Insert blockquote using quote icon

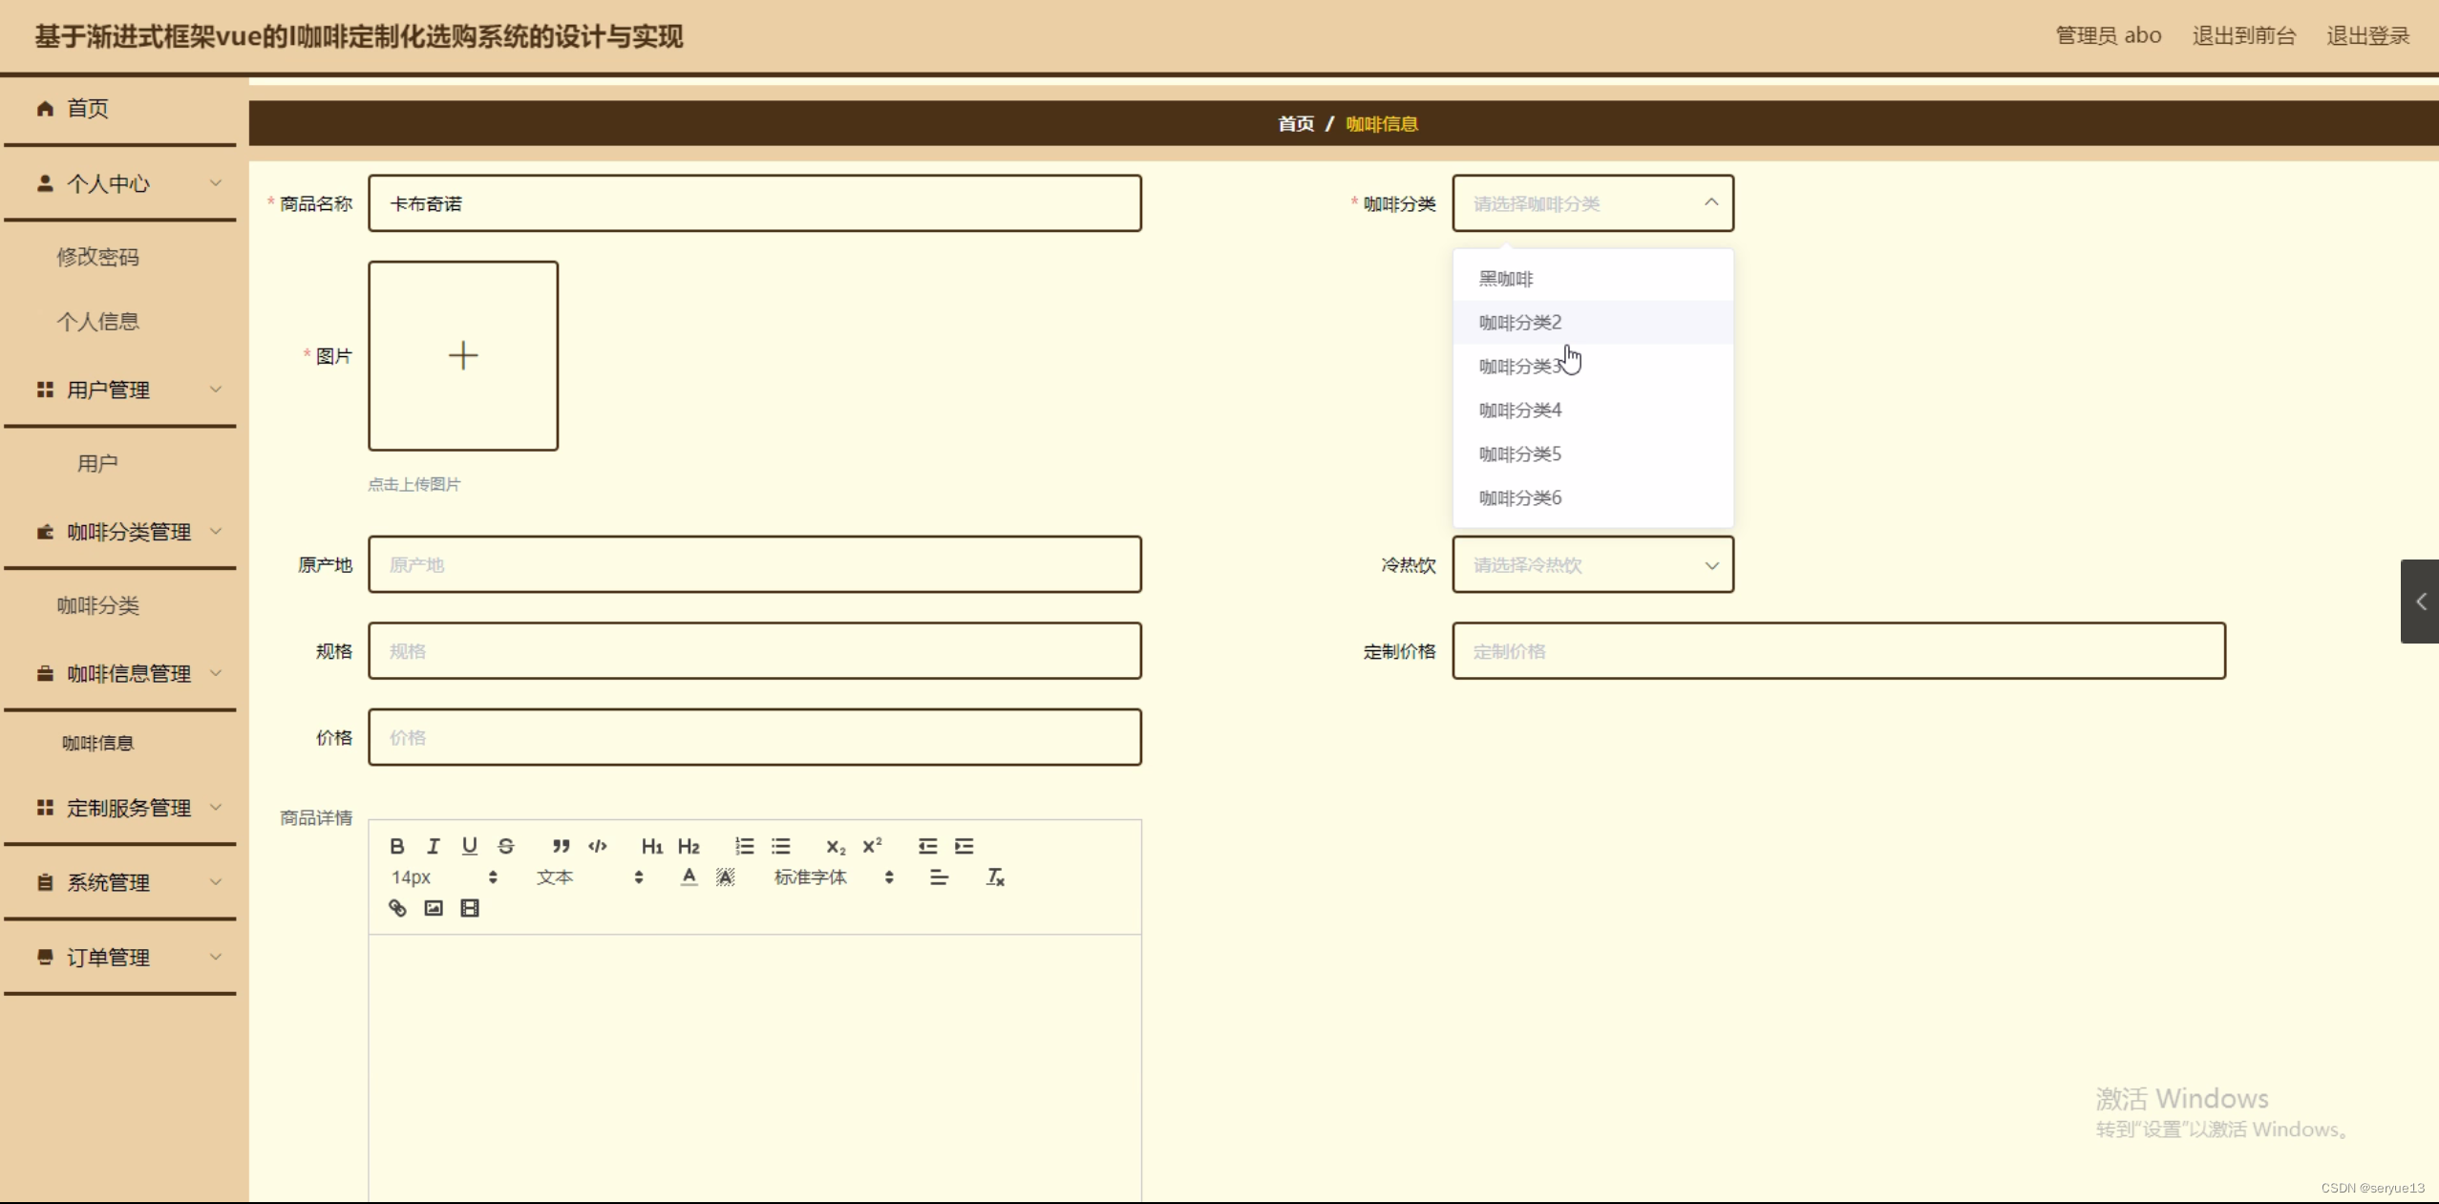pyautogui.click(x=561, y=846)
